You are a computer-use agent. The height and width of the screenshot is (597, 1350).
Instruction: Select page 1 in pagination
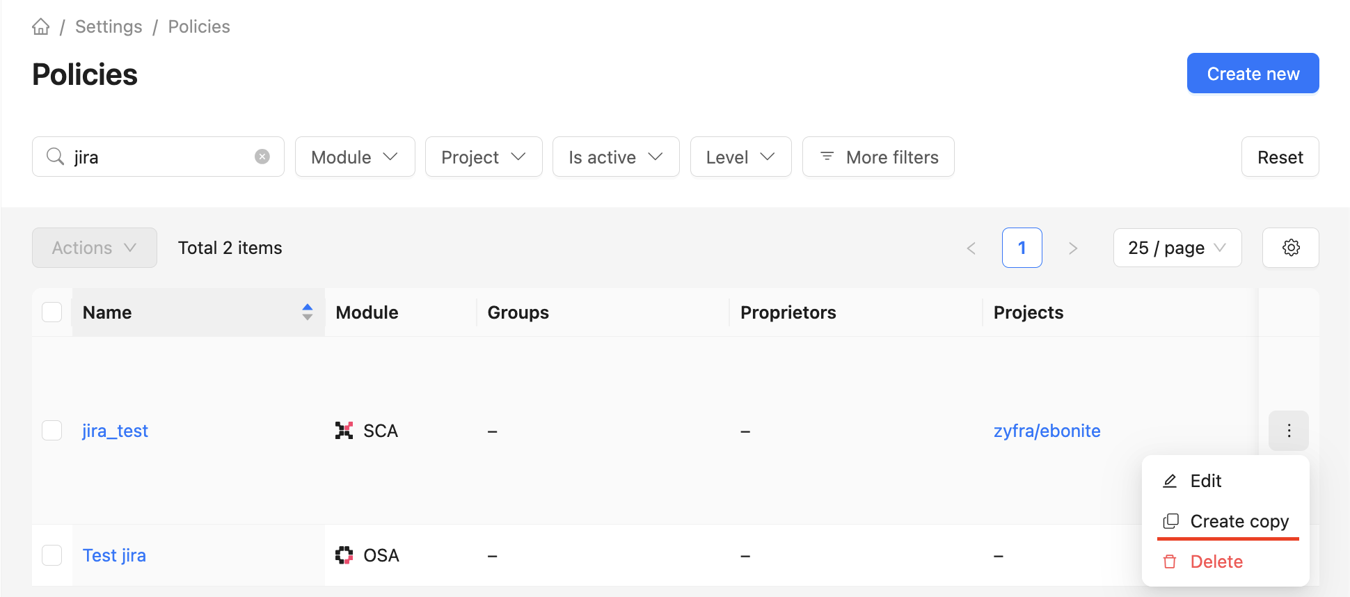pos(1022,248)
